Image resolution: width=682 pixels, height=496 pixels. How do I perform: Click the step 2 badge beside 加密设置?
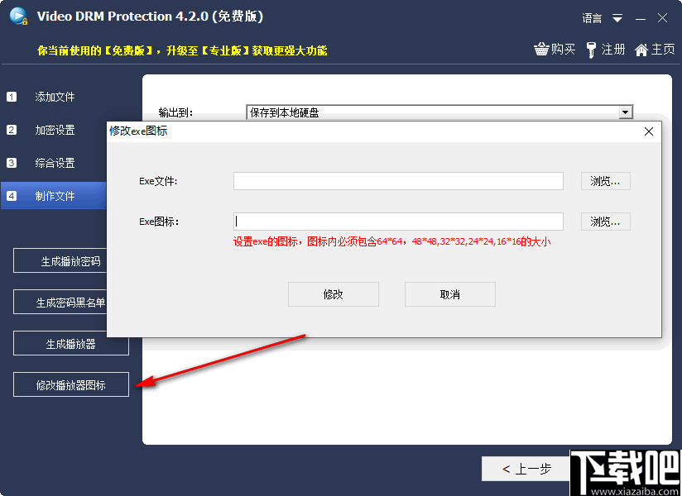click(11, 130)
